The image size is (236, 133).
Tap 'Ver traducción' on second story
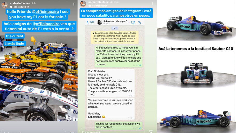pyautogui.click(x=99, y=6)
